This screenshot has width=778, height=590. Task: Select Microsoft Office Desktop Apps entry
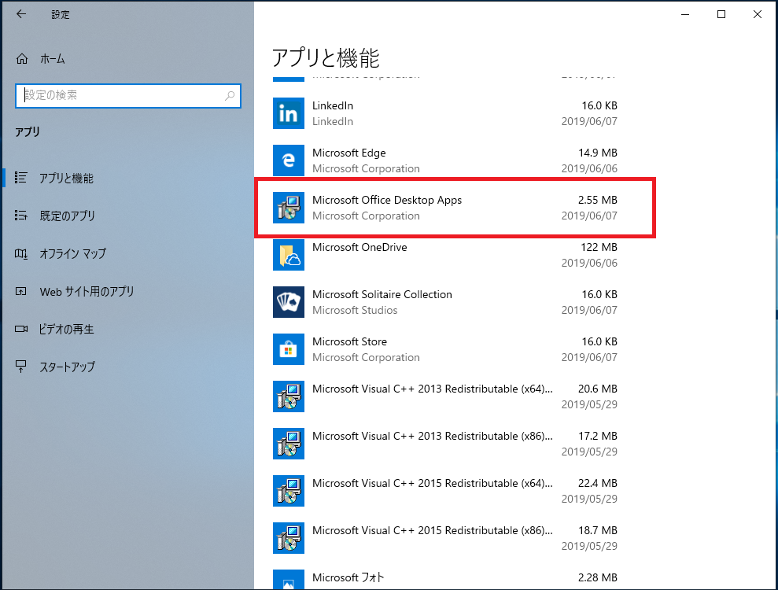(x=445, y=208)
